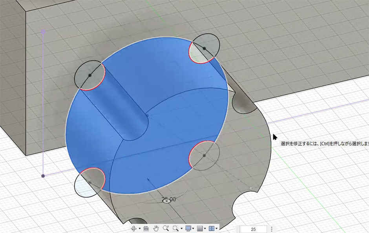Screen dimensions: 369x233
Task: Expand the Zoom Window options arrow
Action: tap(181, 229)
